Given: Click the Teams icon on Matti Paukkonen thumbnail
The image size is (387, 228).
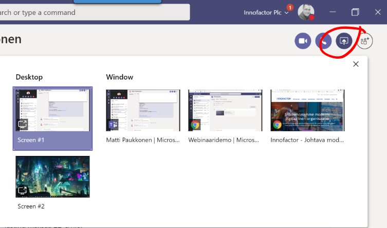Looking at the screenshot, I should click(x=113, y=125).
